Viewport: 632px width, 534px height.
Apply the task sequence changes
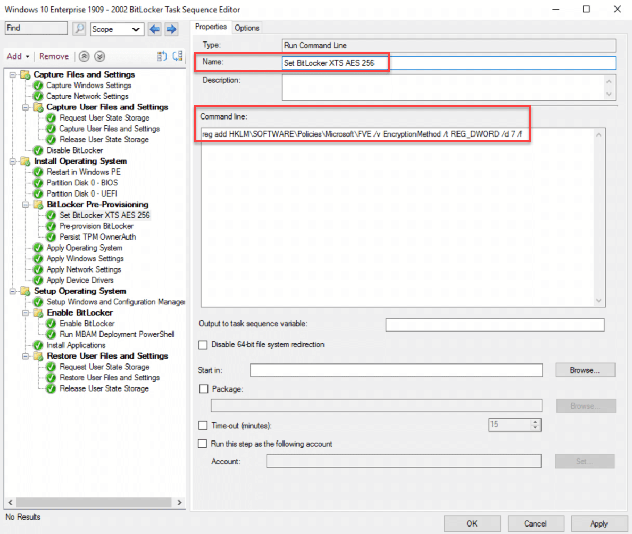point(598,523)
